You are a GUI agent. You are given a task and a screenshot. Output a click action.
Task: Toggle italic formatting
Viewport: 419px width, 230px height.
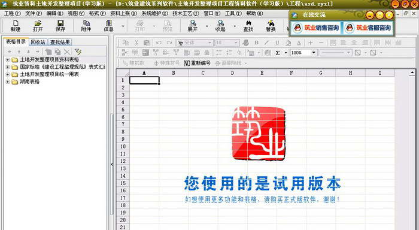tap(267, 43)
